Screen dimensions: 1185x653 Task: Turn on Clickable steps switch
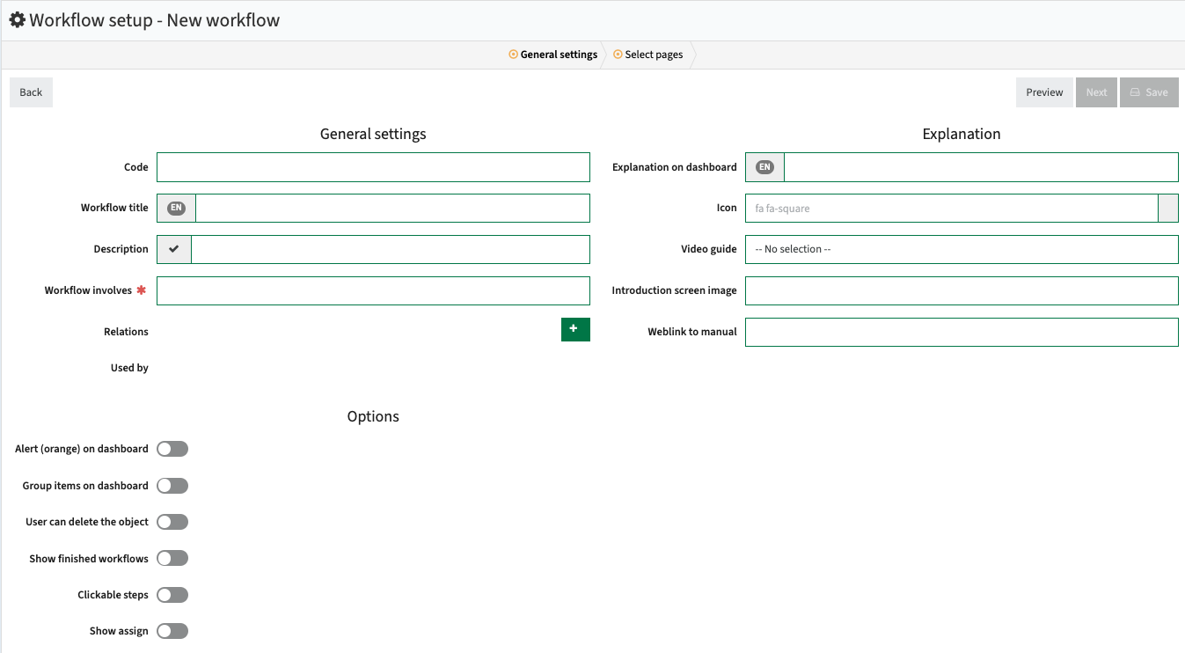(172, 595)
